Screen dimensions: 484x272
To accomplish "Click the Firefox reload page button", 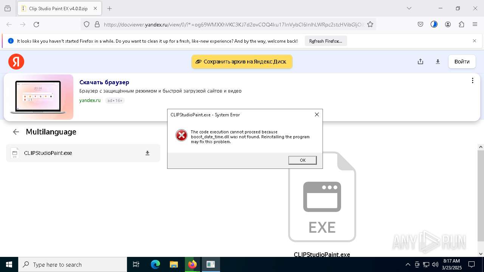I will [x=36, y=24].
